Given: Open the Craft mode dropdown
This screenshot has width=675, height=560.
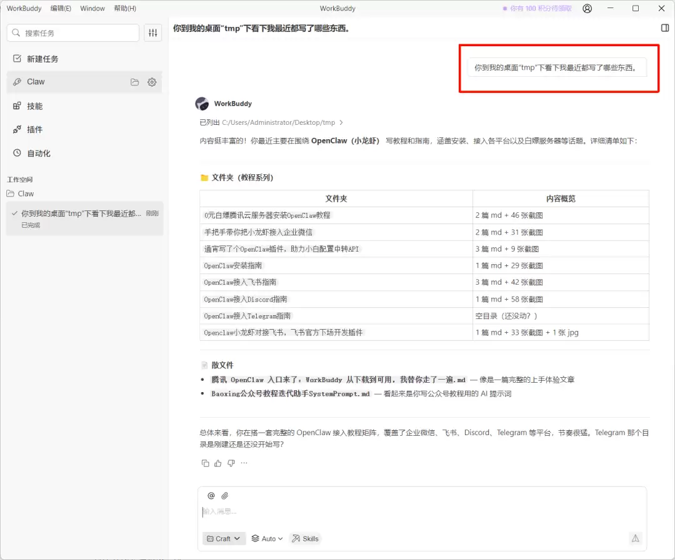Looking at the screenshot, I should (x=224, y=539).
